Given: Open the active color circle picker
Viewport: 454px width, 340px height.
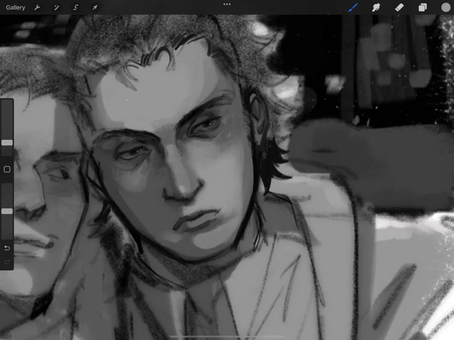Looking at the screenshot, I should [446, 7].
